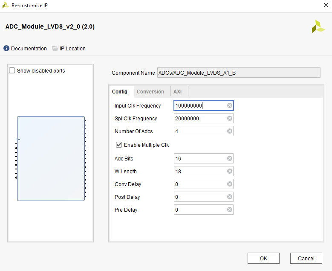Clear the Input Clk Frequency field

click(230, 105)
